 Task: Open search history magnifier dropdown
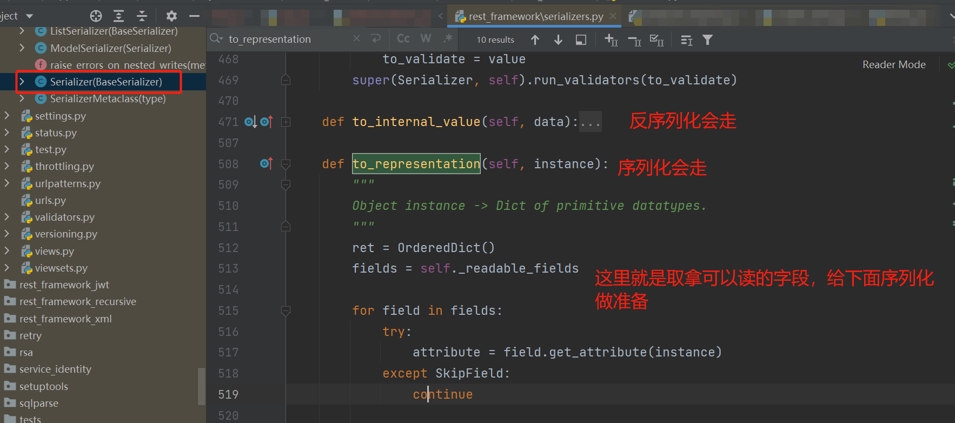216,38
